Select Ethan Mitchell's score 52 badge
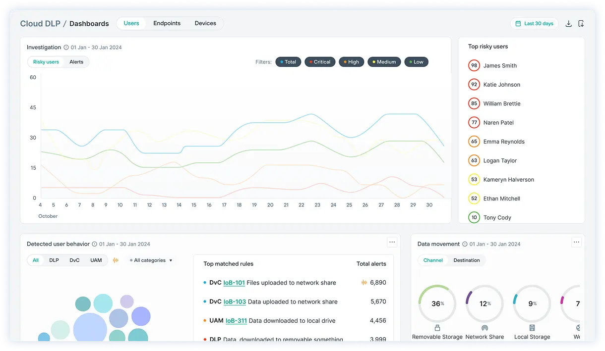605x351 pixels. tap(474, 199)
